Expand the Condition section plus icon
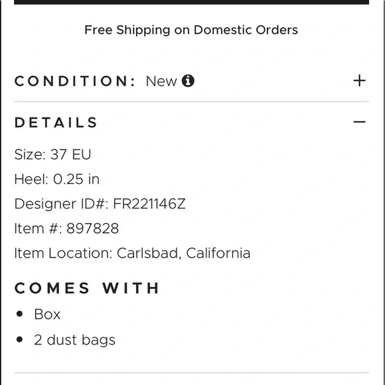Screen dimensions: 385x385 click(x=359, y=81)
